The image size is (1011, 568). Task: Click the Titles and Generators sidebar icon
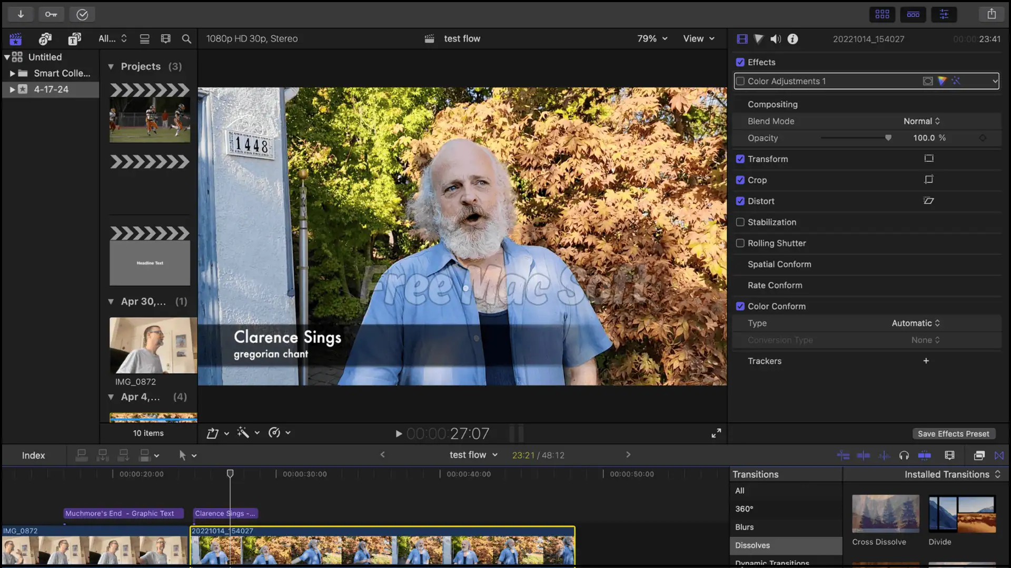(x=74, y=38)
